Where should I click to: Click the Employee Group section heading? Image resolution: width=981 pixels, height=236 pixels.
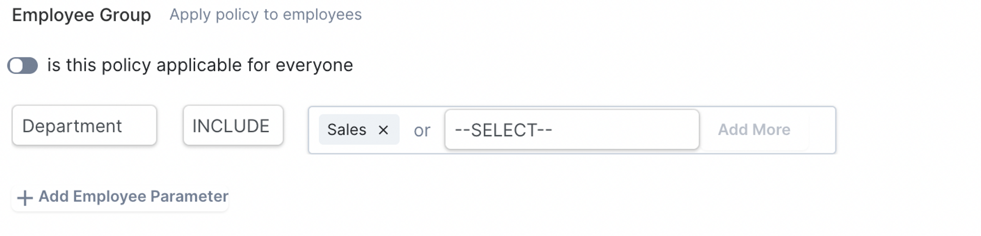click(x=81, y=15)
